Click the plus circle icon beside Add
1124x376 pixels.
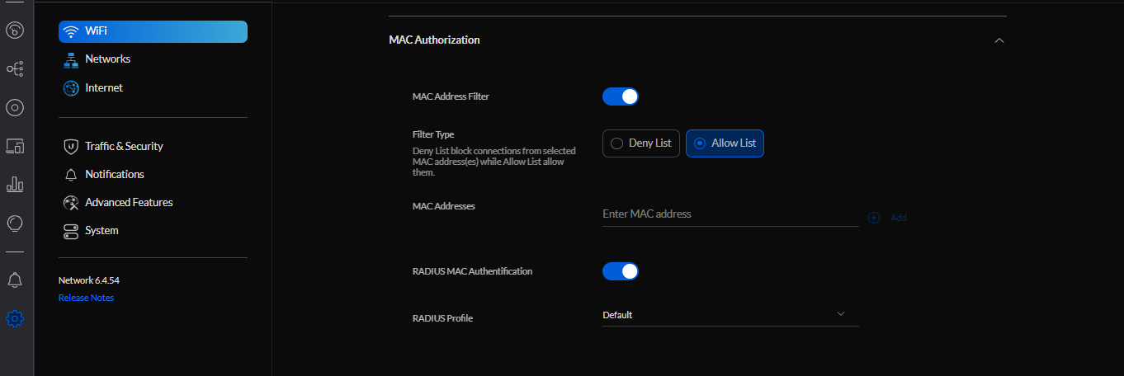(x=874, y=218)
